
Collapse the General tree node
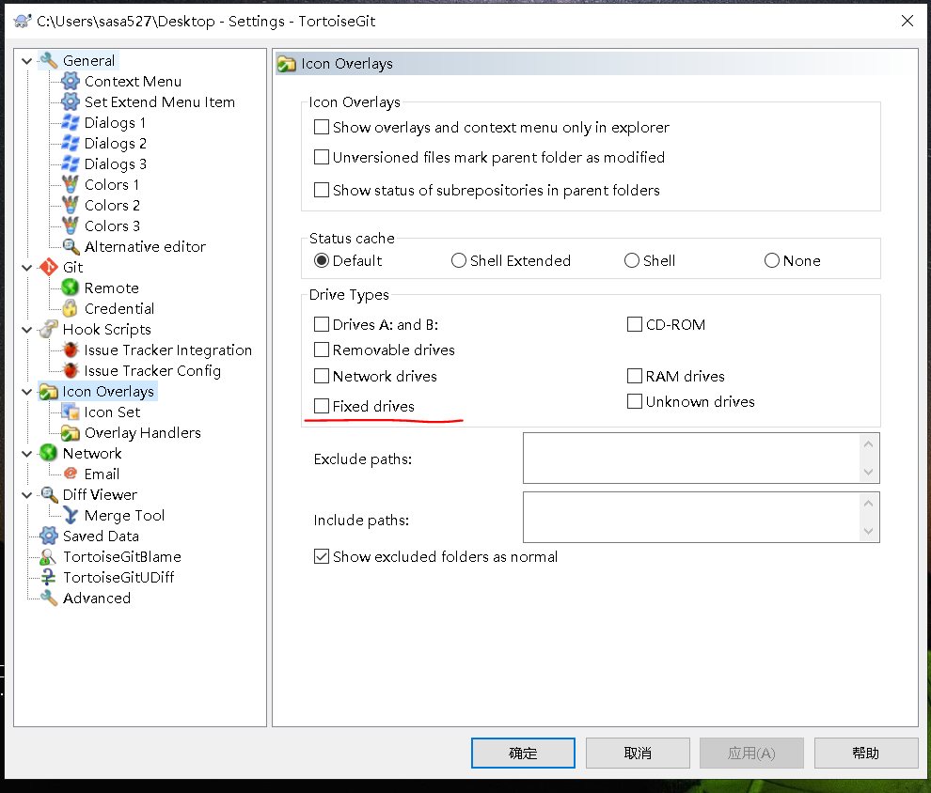(26, 60)
